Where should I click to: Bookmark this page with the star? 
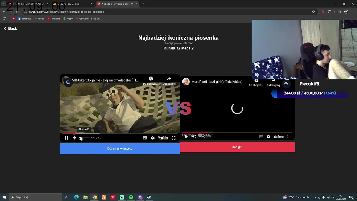[x=313, y=12]
